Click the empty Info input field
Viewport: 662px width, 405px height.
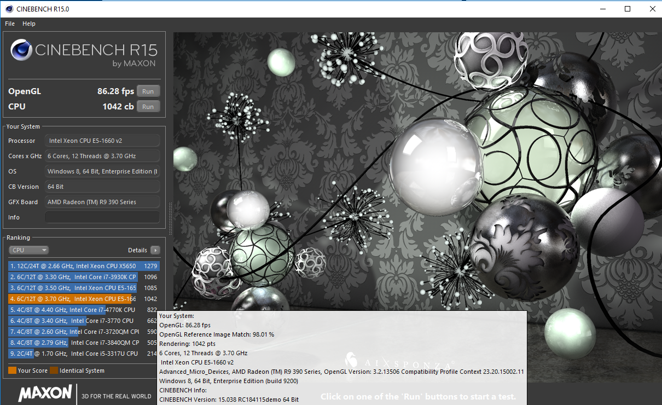pos(102,217)
